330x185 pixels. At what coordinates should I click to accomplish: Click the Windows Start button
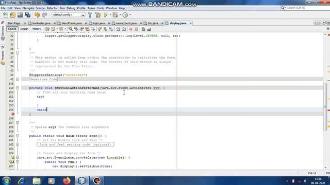tap(6, 180)
